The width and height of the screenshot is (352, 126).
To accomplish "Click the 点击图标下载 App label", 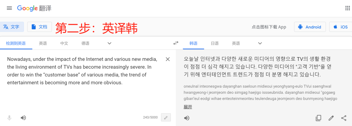I will [269, 27].
